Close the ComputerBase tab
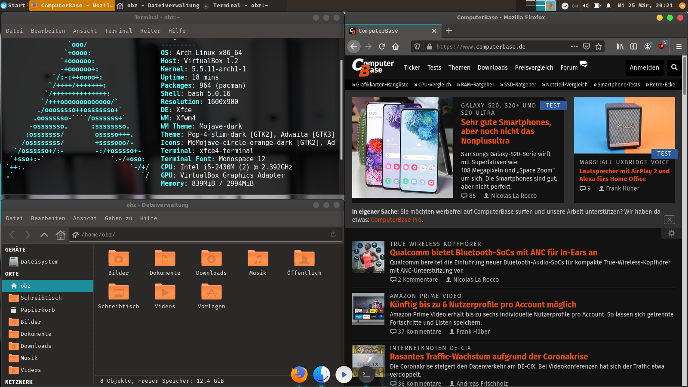Viewport: 688px width, 387px height. pos(434,31)
